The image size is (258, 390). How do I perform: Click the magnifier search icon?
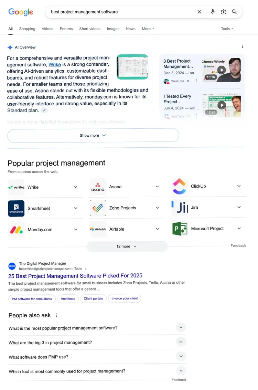click(234, 12)
